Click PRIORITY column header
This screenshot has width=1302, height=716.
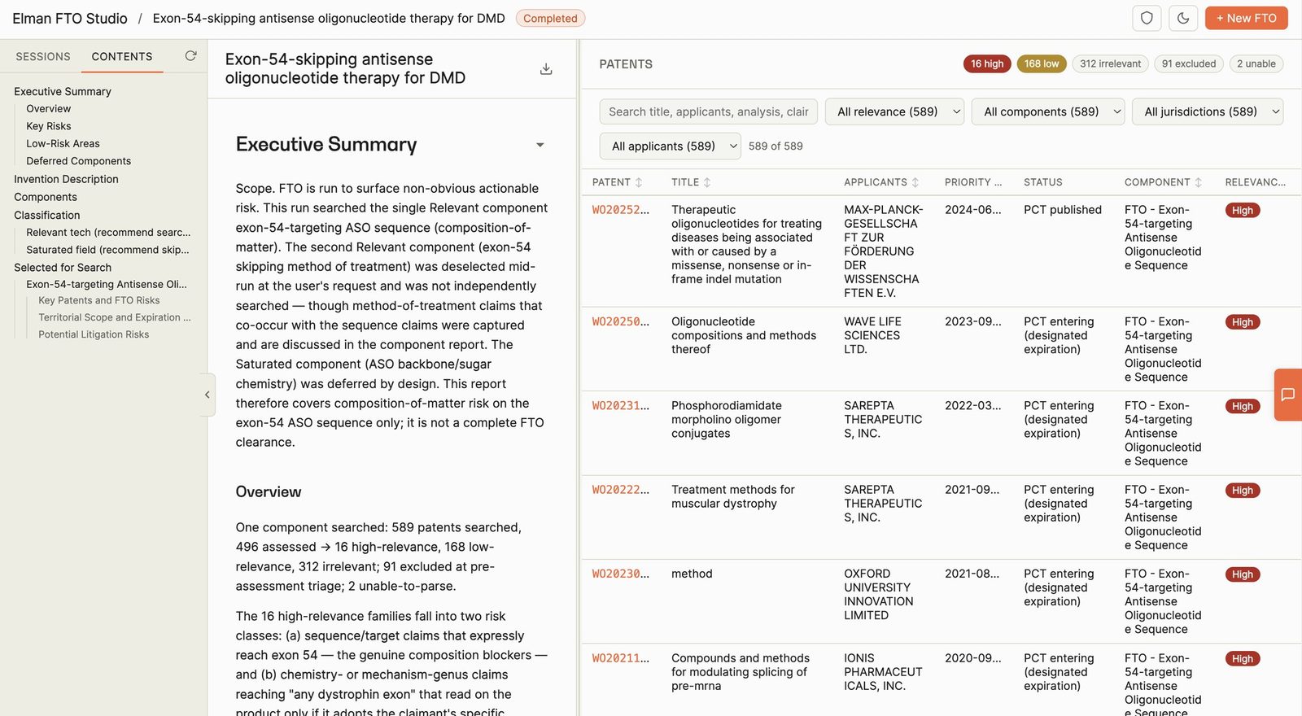(x=973, y=182)
